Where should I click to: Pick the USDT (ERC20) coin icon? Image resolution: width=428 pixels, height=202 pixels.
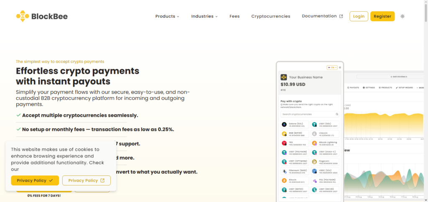314,190
